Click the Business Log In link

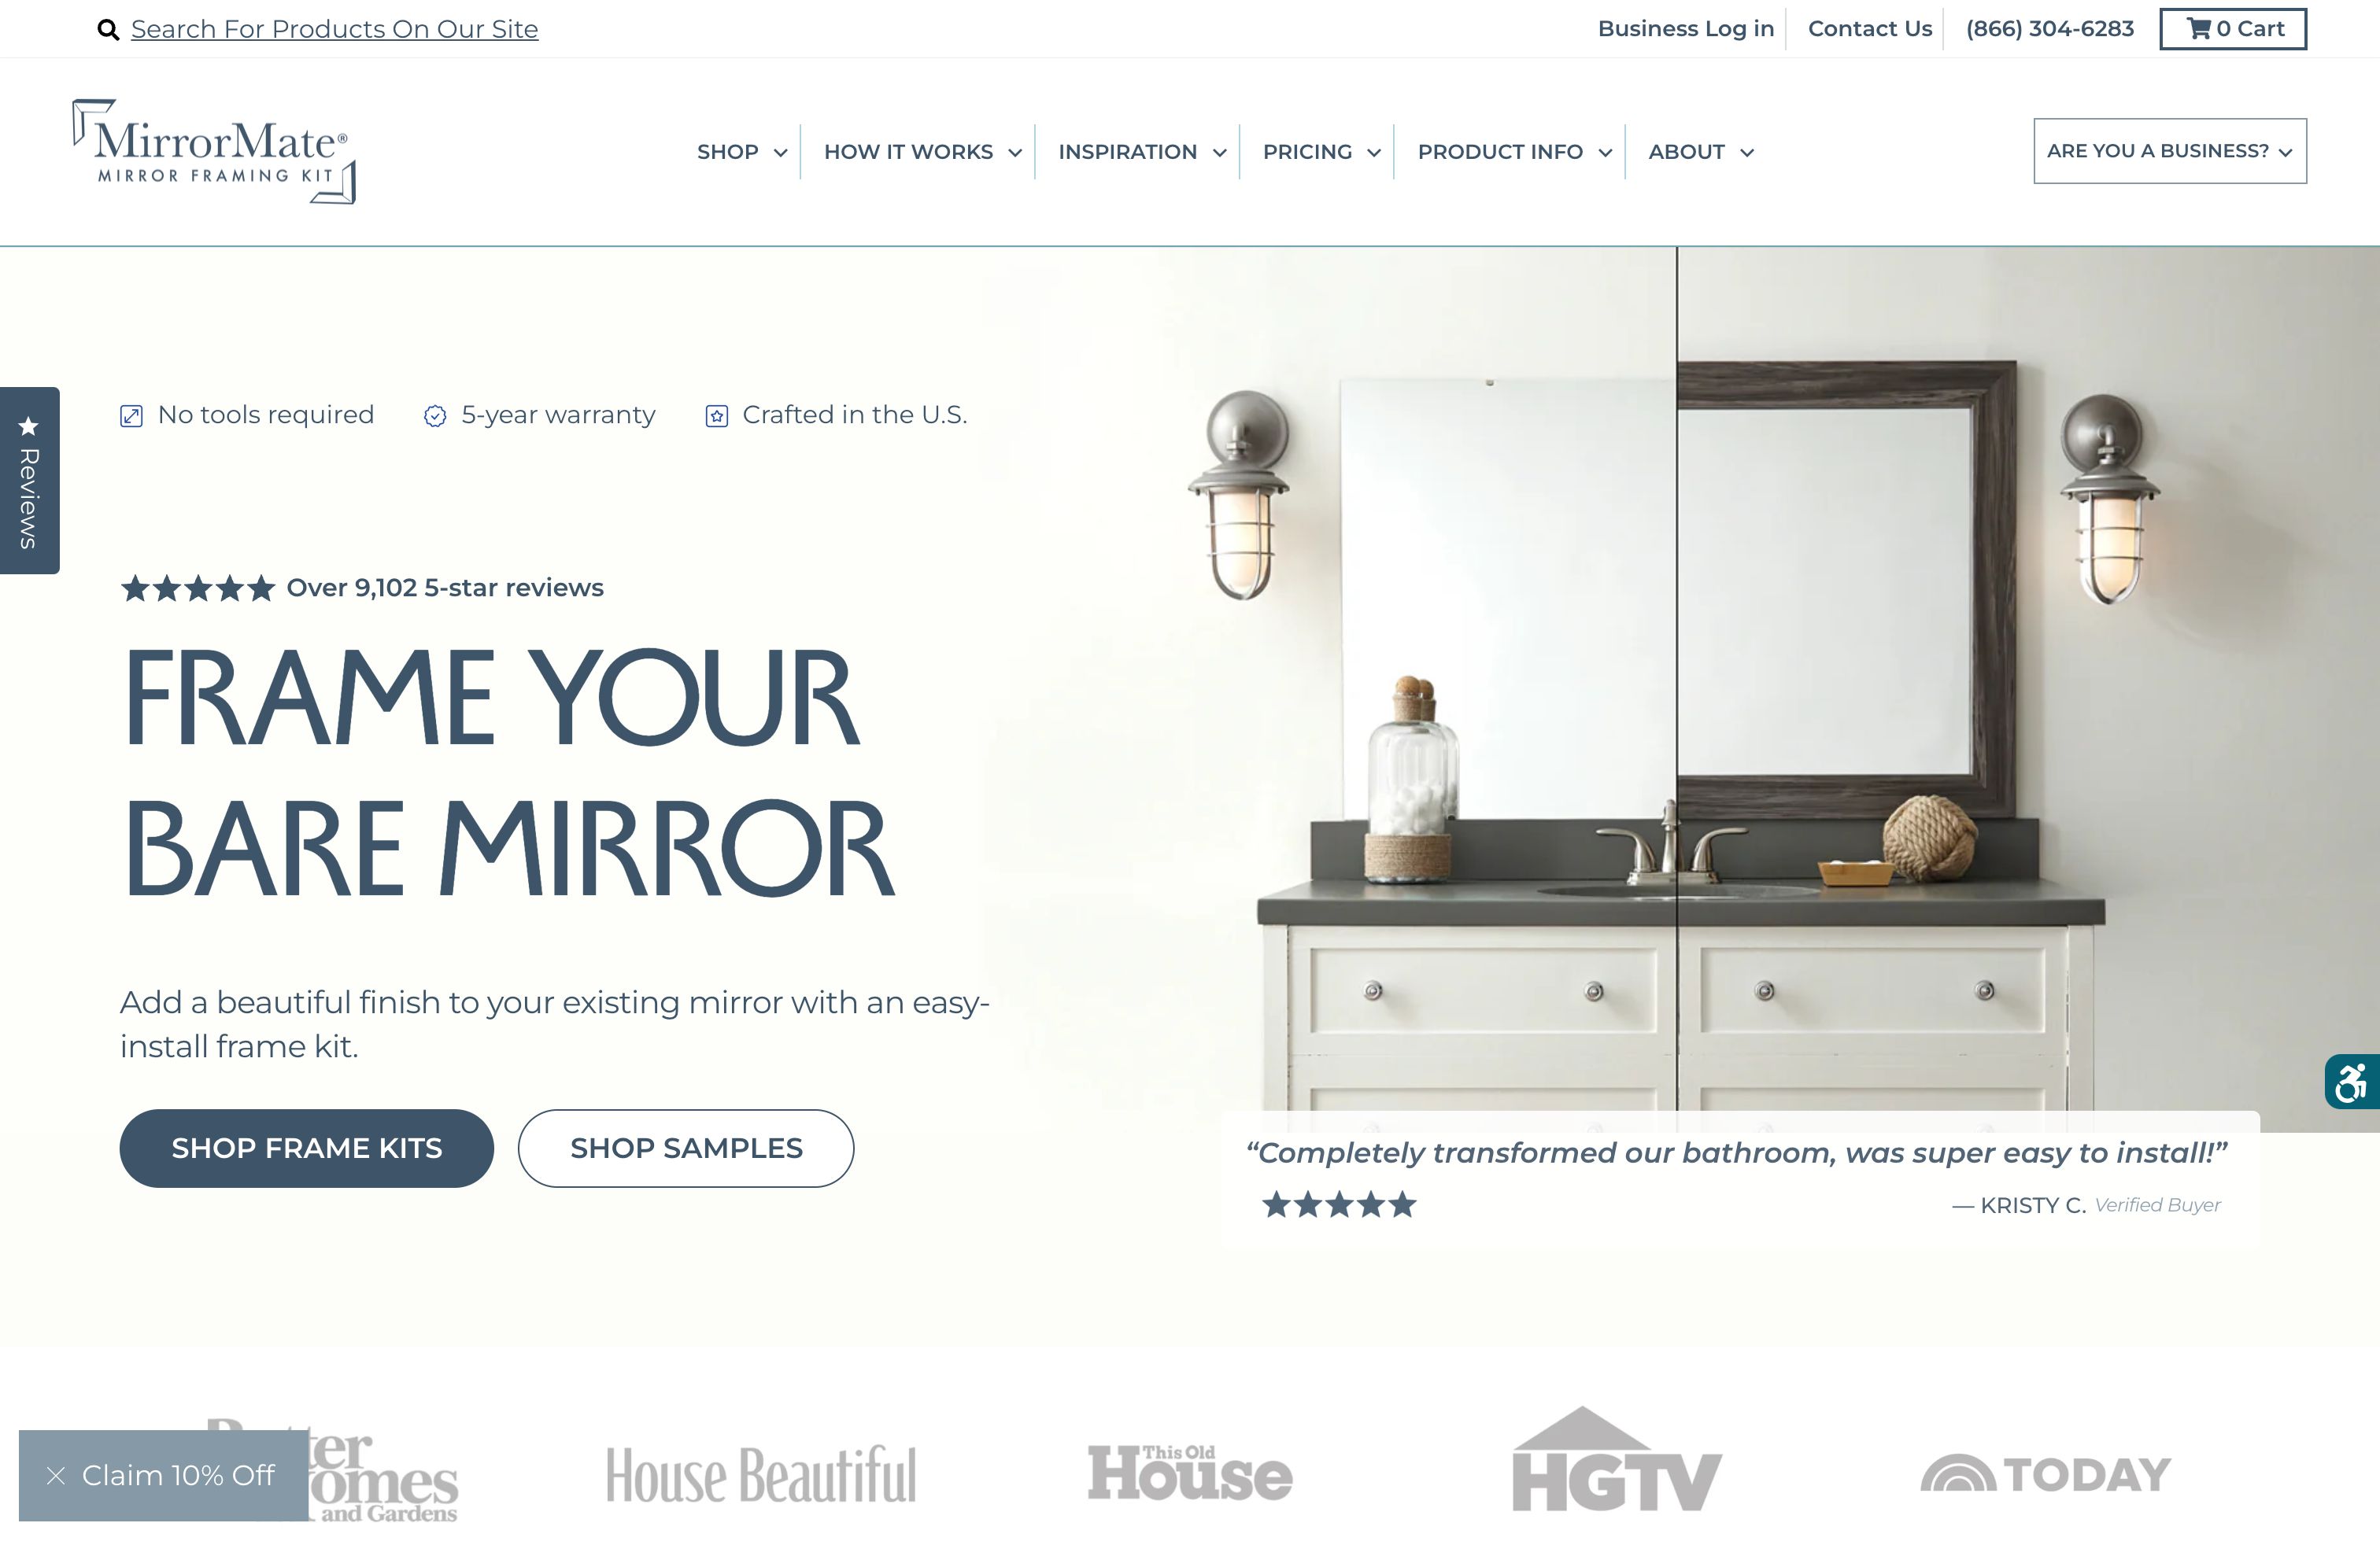tap(1684, 28)
